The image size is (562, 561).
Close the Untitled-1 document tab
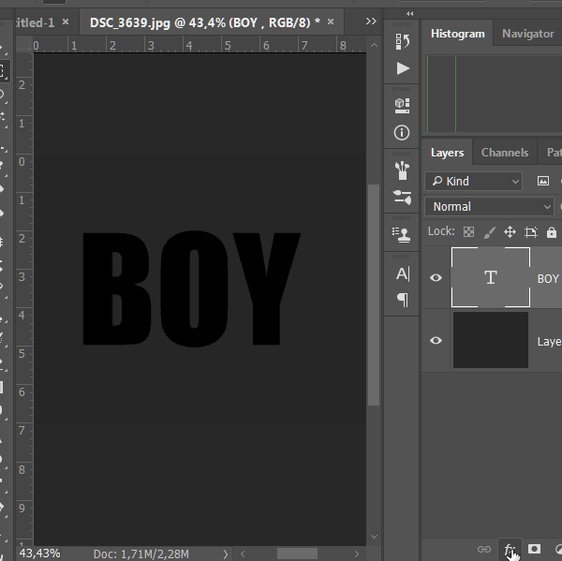(66, 22)
